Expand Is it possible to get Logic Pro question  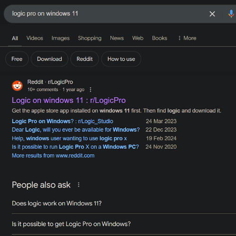pos(124,224)
